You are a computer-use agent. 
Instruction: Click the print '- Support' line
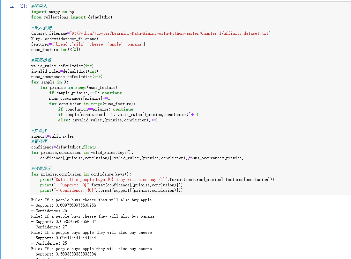[111, 185]
